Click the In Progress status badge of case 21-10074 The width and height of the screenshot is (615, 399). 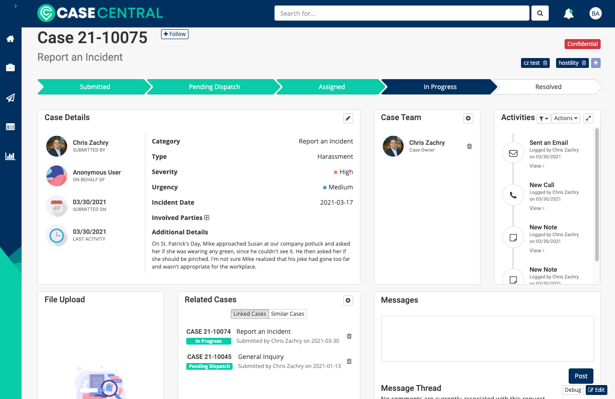208,341
